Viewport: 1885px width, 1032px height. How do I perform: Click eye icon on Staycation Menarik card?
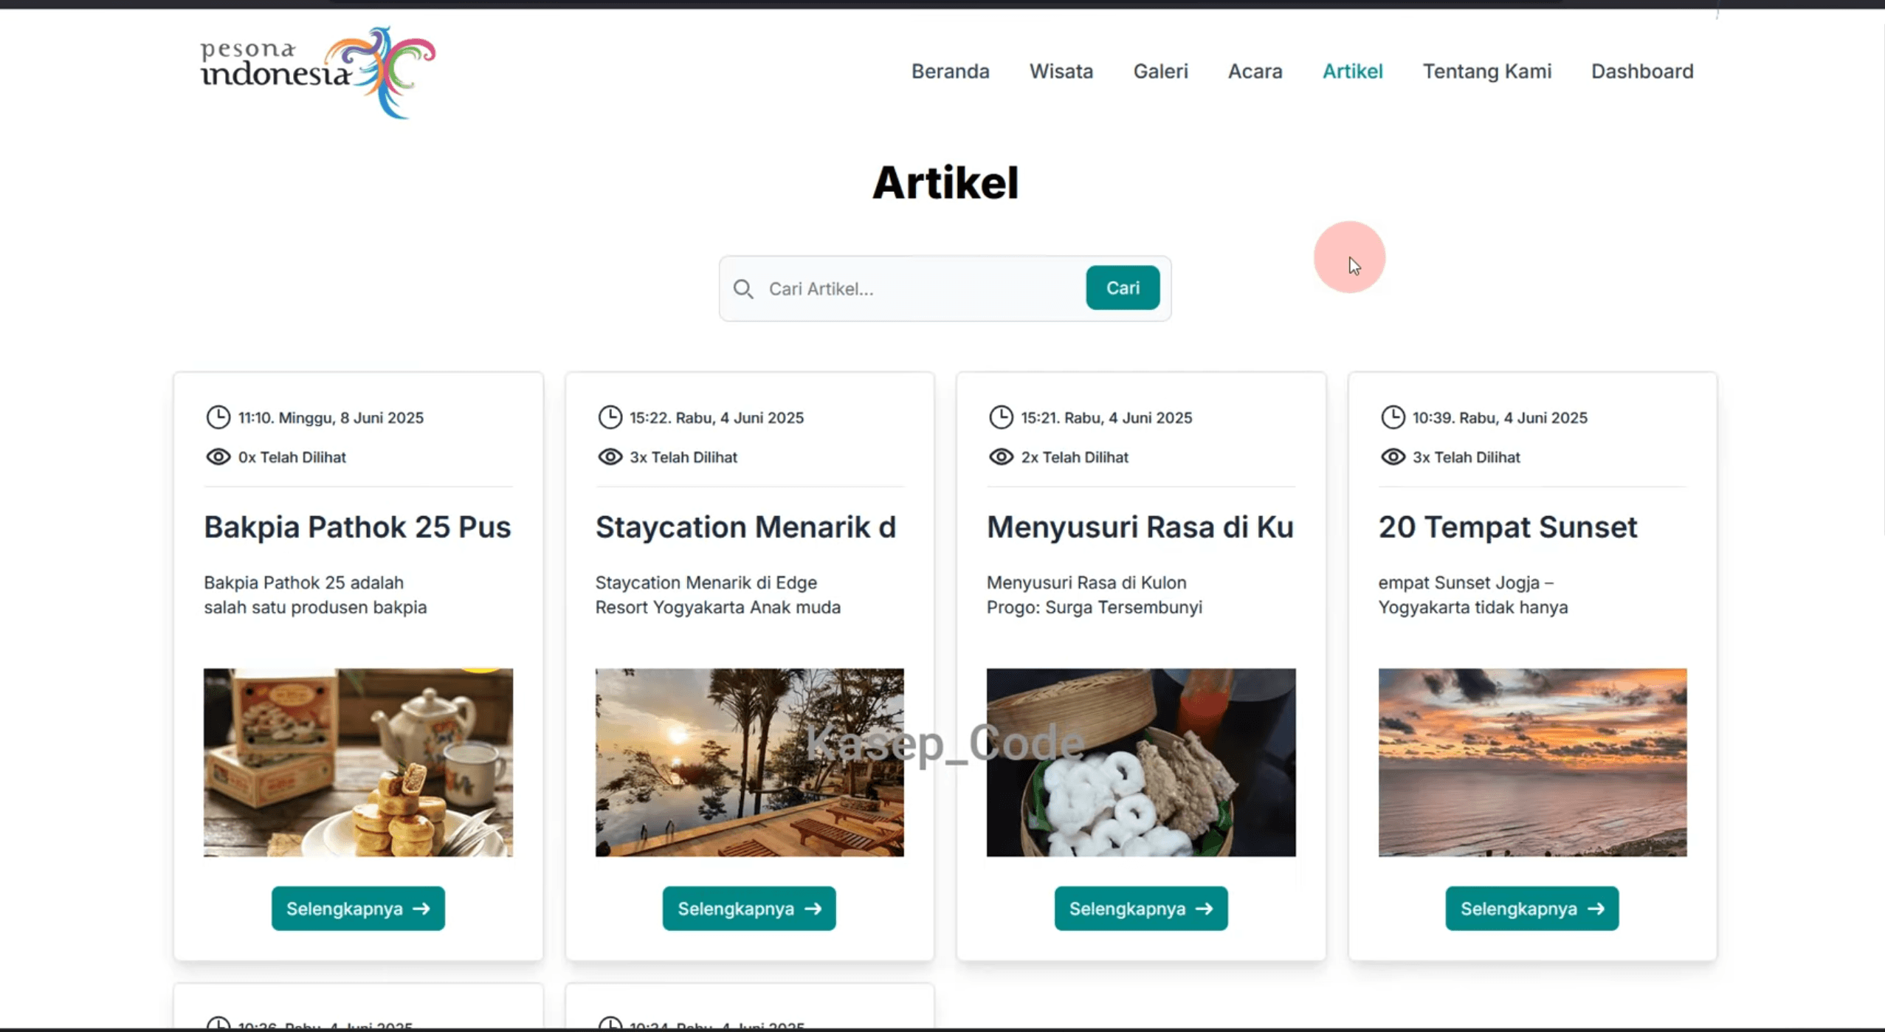pyautogui.click(x=610, y=457)
